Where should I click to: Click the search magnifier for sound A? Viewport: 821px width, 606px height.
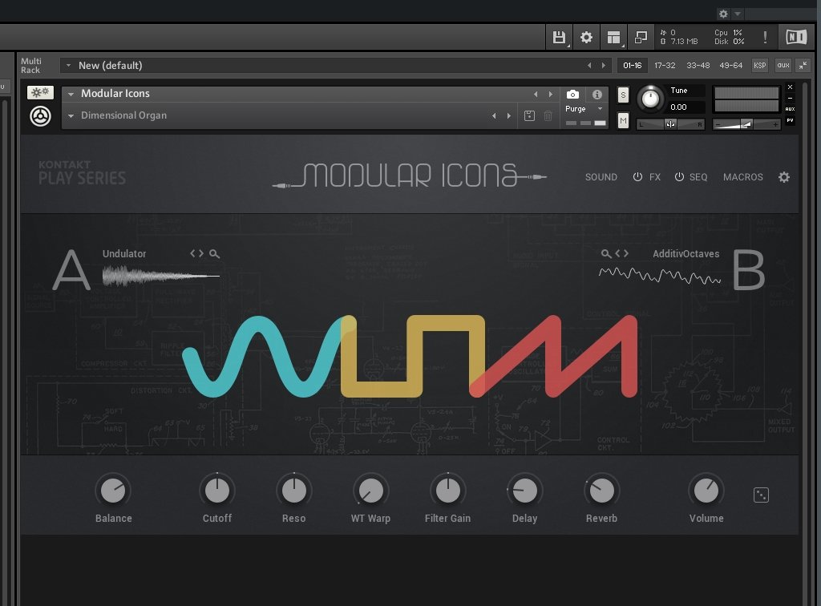click(x=215, y=254)
